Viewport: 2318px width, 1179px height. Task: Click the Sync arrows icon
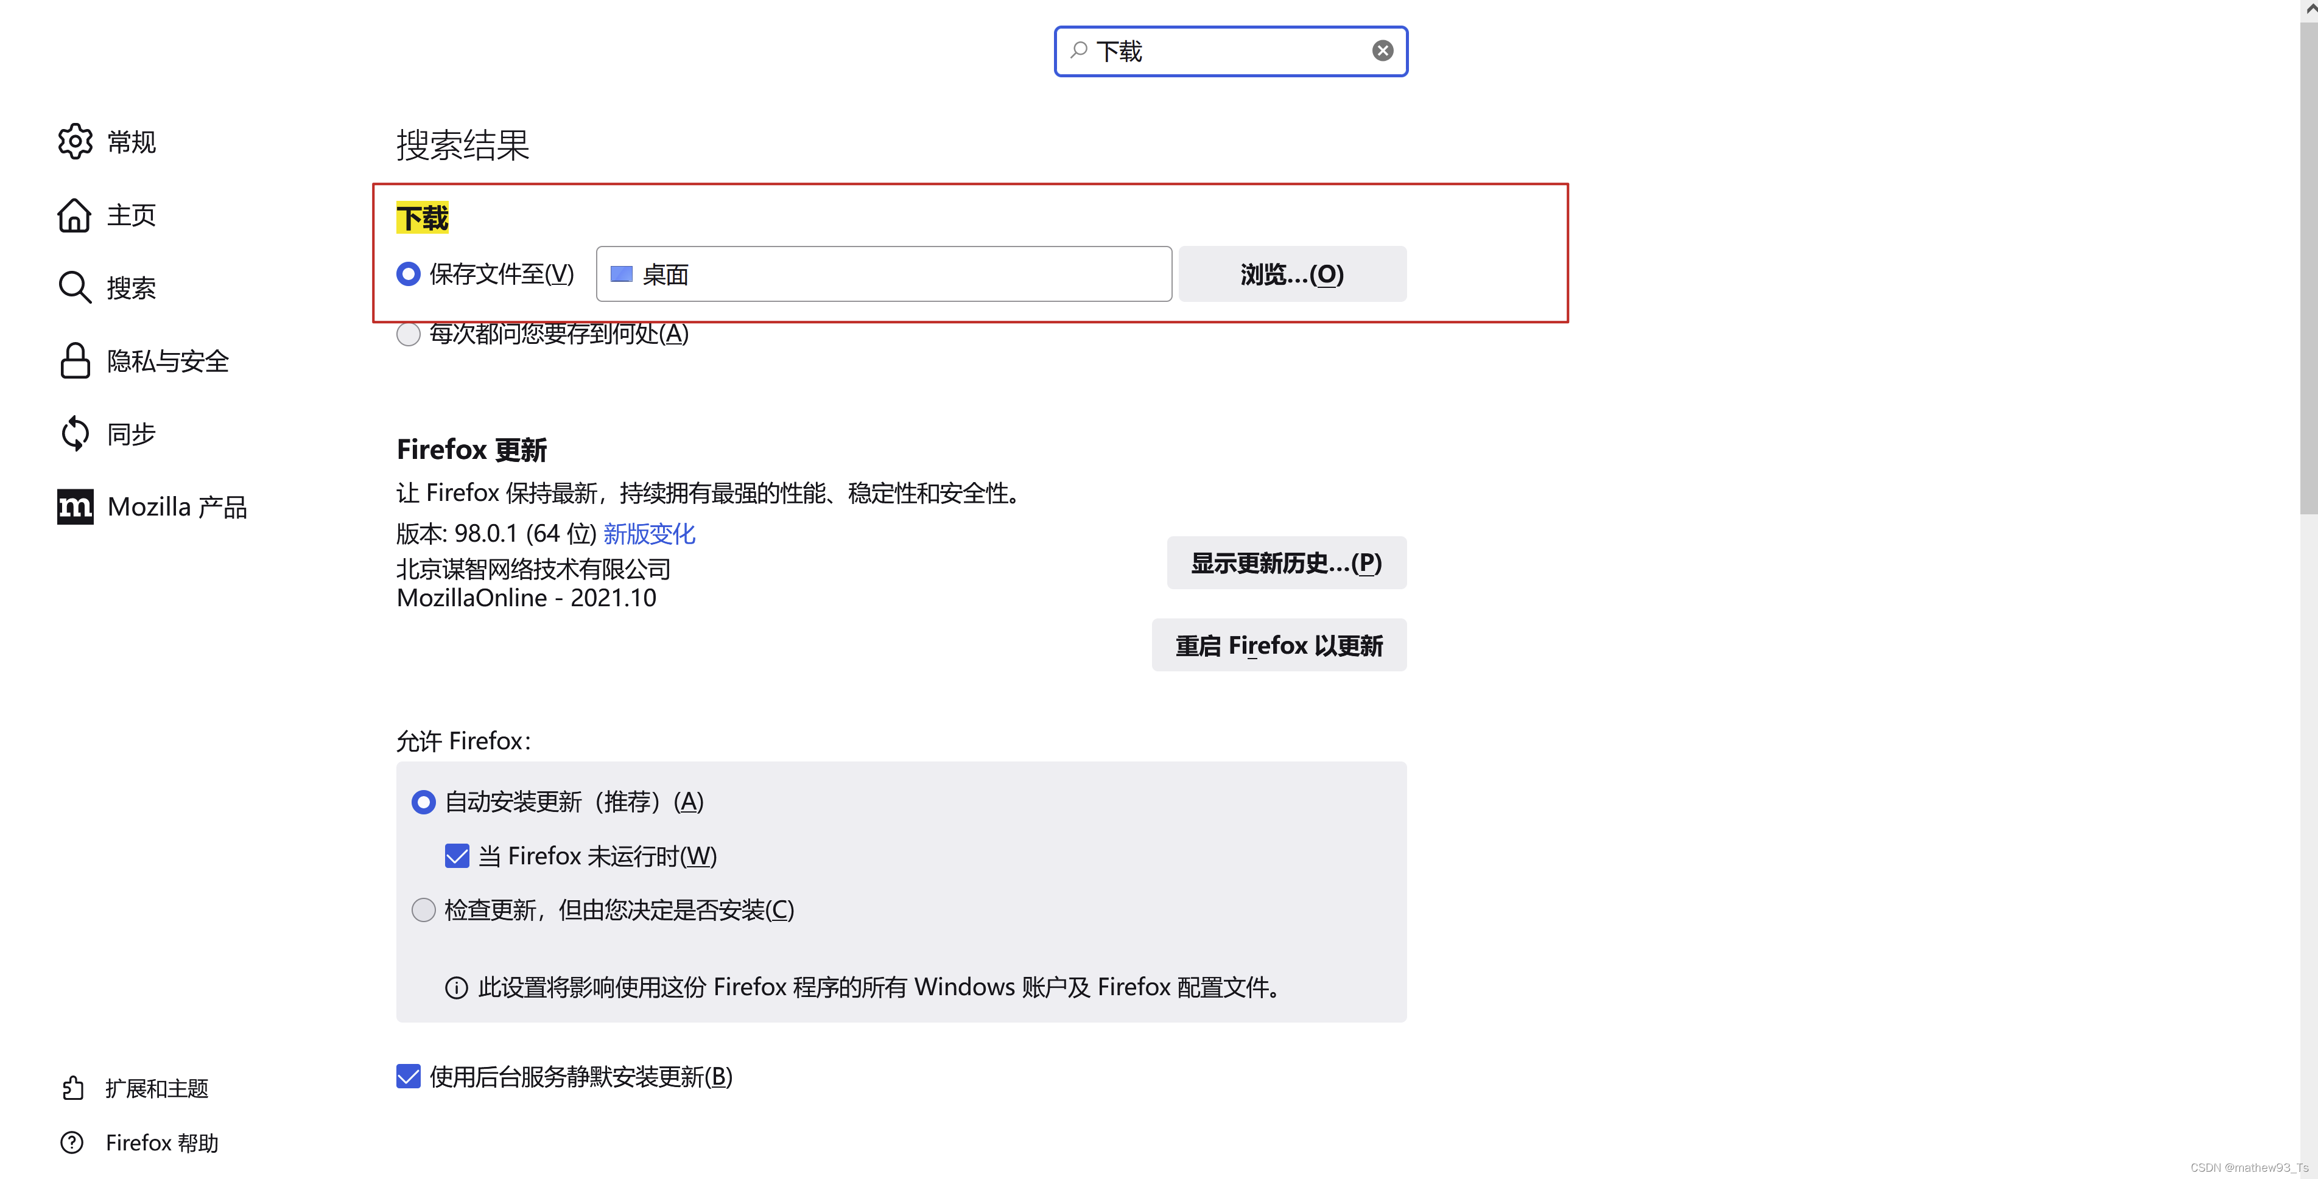(75, 433)
